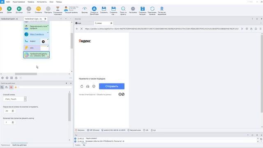Click Загрузка status indicator
This screenshot has width=263, height=148.
[x=80, y=130]
